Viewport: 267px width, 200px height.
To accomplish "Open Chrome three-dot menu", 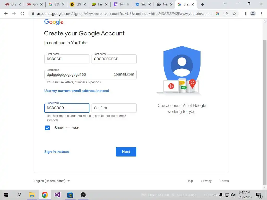I will click(x=261, y=14).
